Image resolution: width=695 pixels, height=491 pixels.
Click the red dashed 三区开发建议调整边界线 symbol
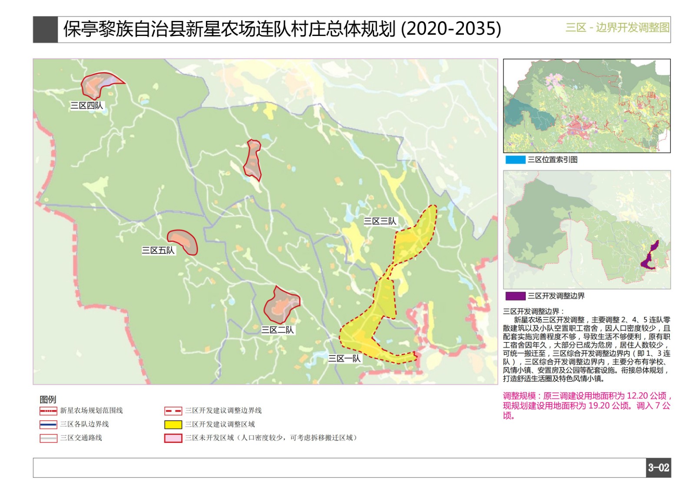tap(173, 411)
